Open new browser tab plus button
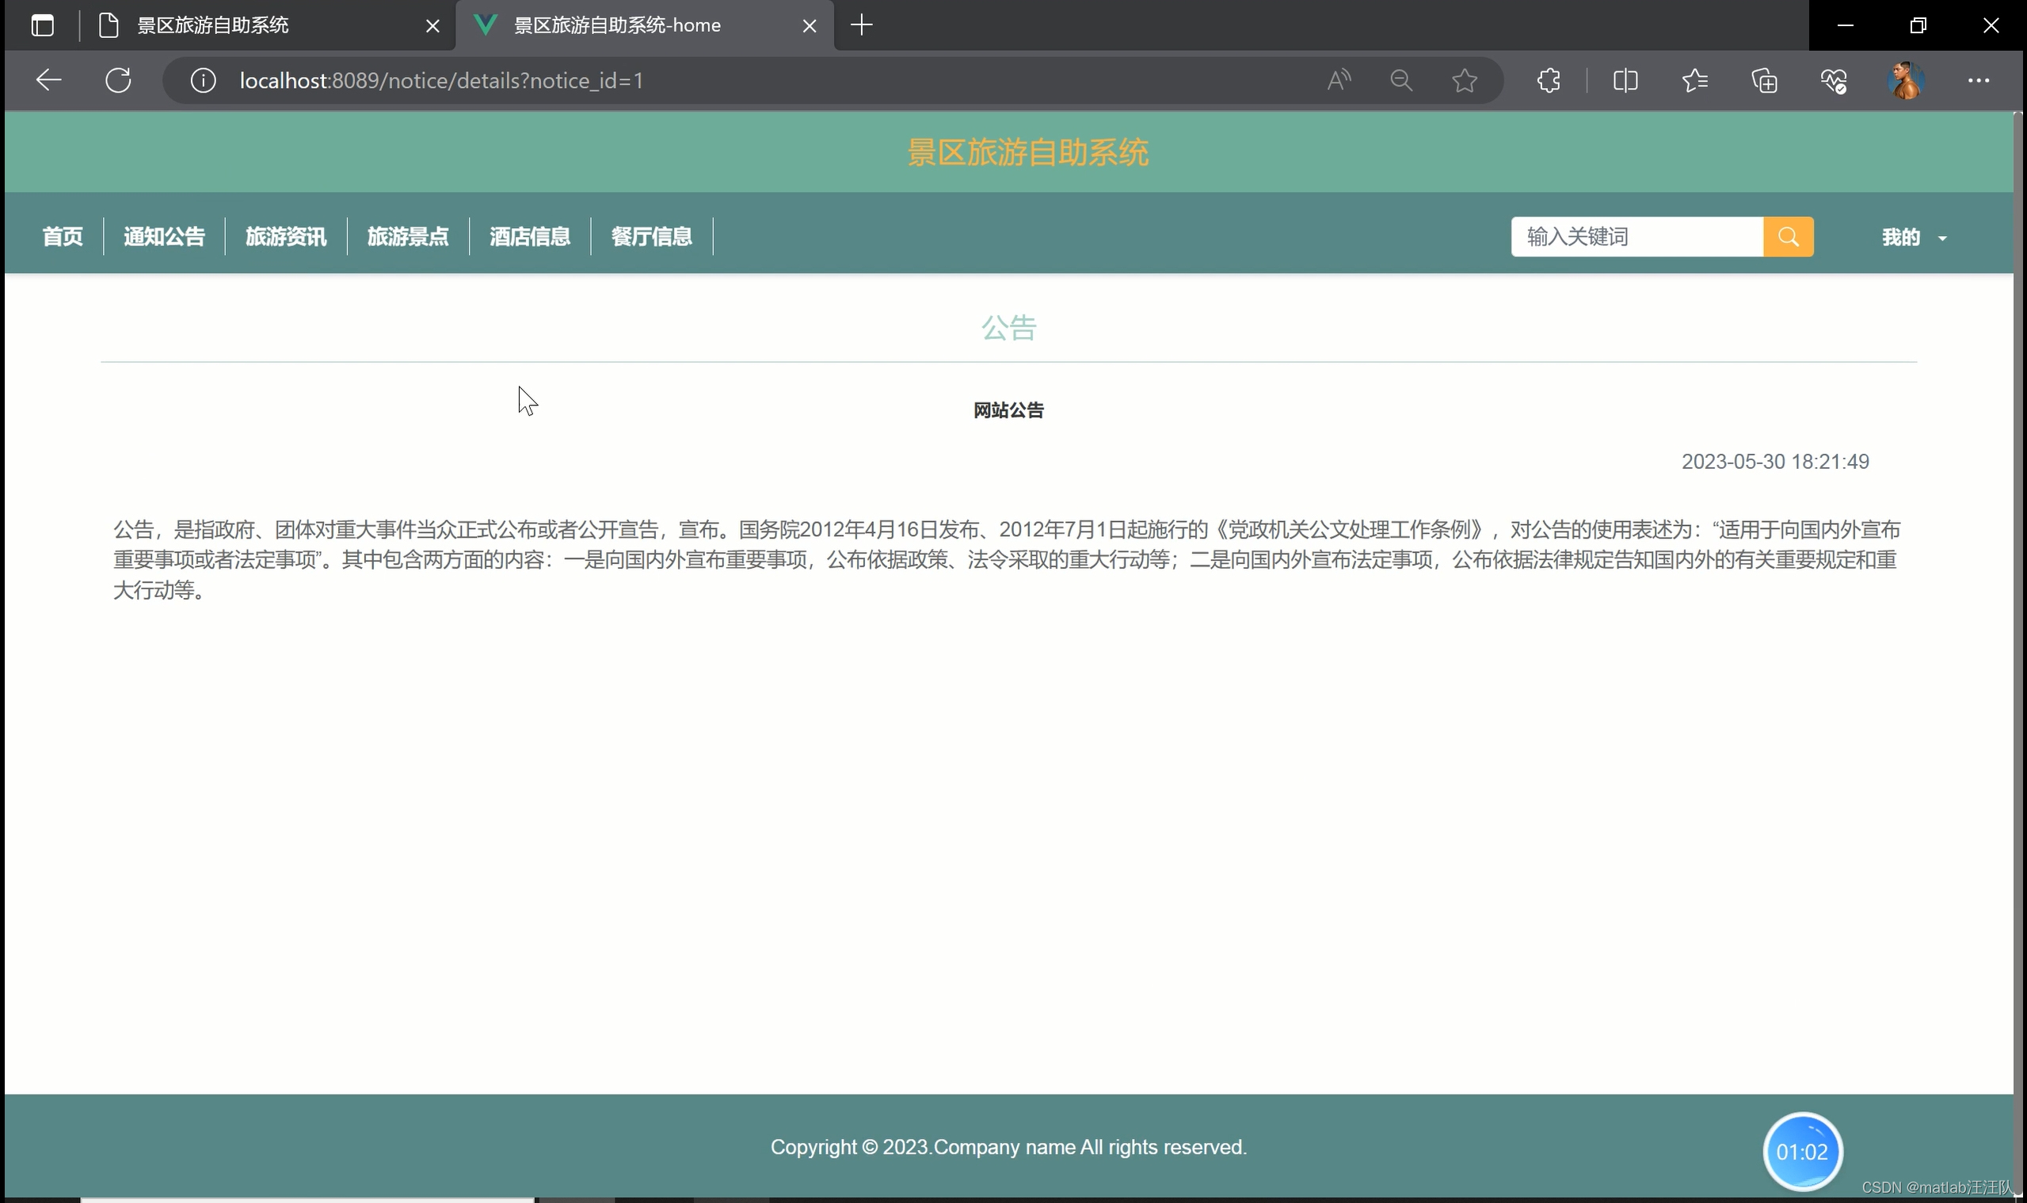 click(861, 25)
